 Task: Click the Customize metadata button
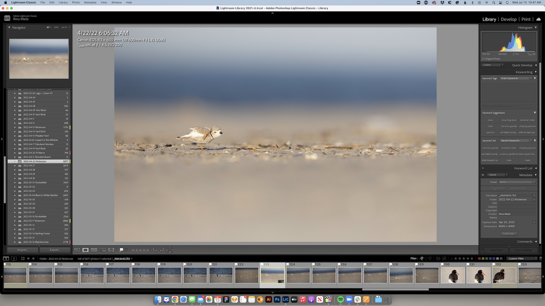pyautogui.click(x=509, y=234)
